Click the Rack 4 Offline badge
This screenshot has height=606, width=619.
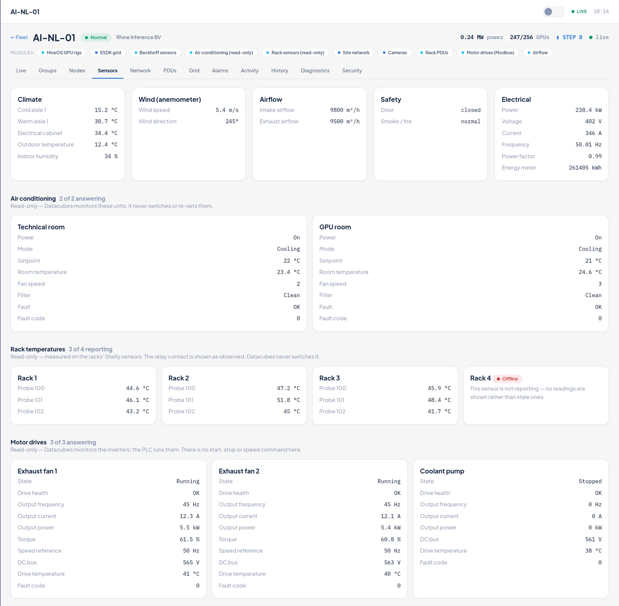click(507, 379)
